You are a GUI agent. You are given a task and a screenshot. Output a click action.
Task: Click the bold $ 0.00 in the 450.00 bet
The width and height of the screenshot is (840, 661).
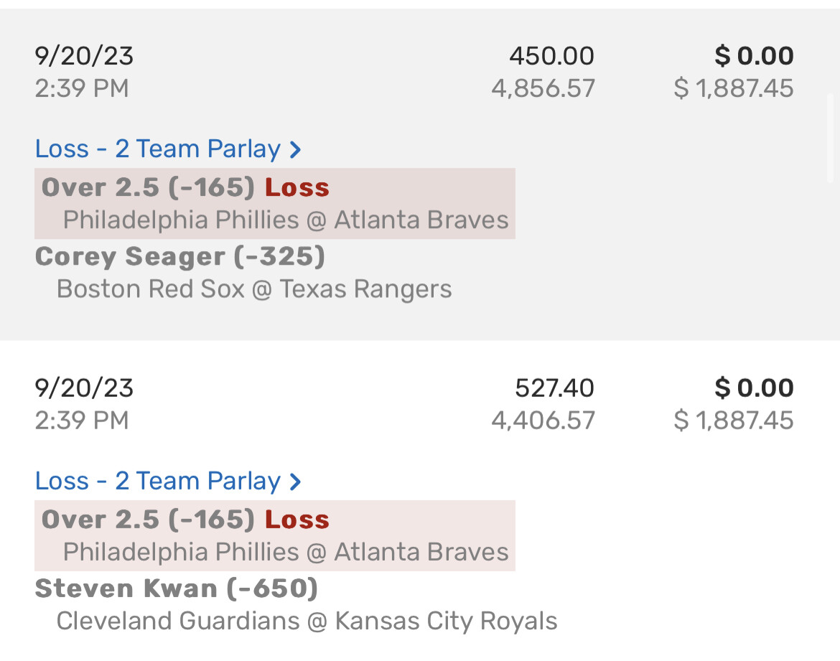(x=754, y=56)
